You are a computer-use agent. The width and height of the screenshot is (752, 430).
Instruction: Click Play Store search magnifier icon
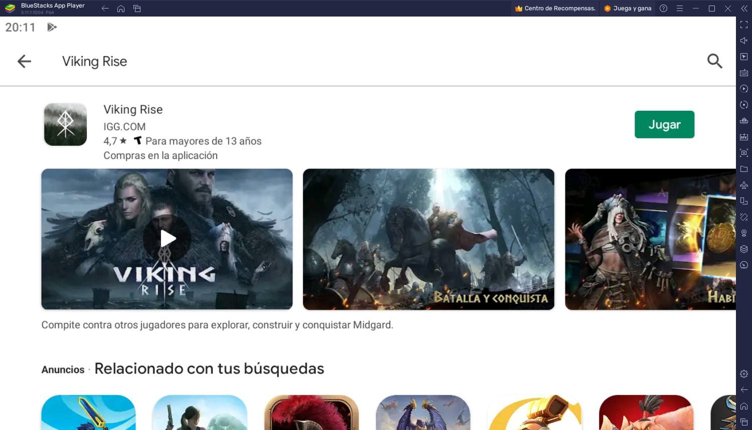[715, 61]
